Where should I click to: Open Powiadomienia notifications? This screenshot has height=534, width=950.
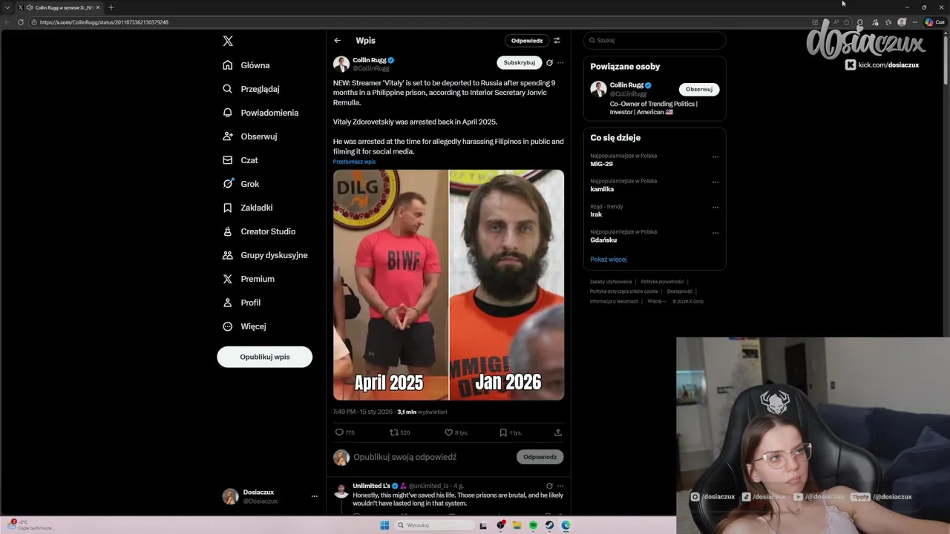coord(261,113)
